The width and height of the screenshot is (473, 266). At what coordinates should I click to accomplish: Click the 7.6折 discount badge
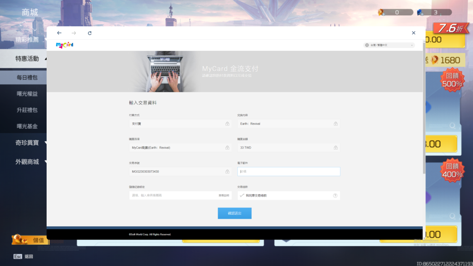click(451, 28)
